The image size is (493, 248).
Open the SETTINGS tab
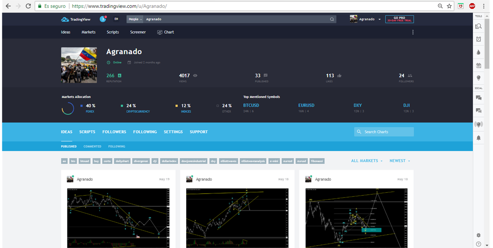tap(173, 132)
